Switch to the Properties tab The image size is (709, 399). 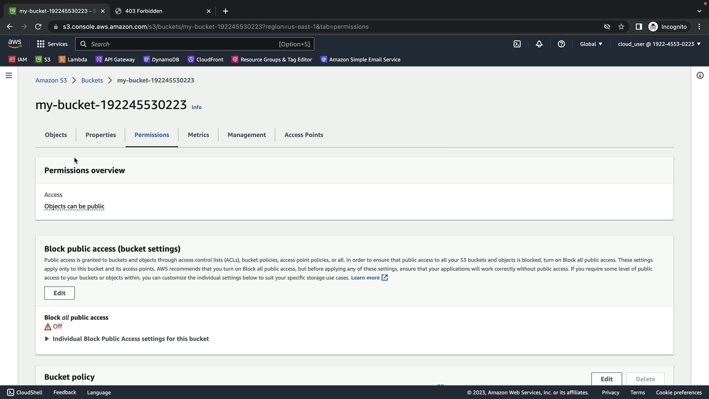[100, 135]
